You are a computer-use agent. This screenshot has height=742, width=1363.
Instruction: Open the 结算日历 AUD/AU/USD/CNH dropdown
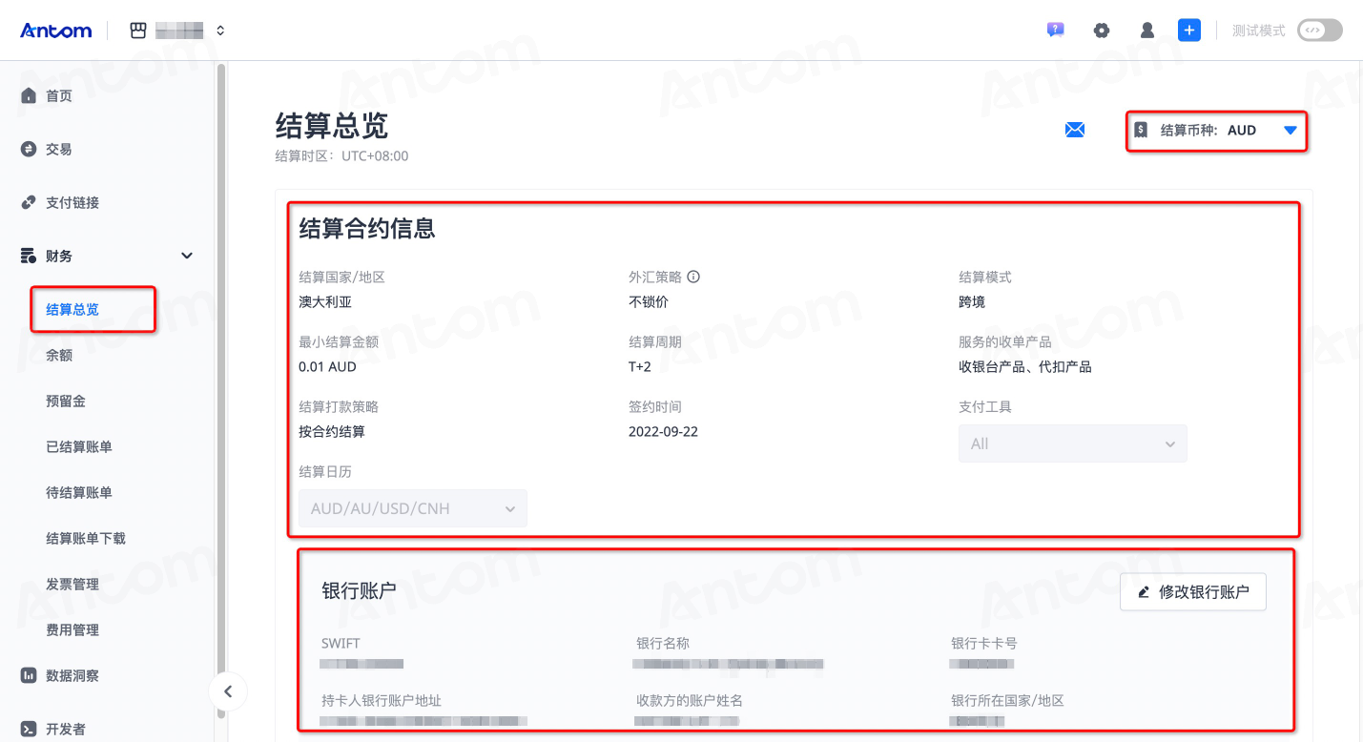[413, 508]
